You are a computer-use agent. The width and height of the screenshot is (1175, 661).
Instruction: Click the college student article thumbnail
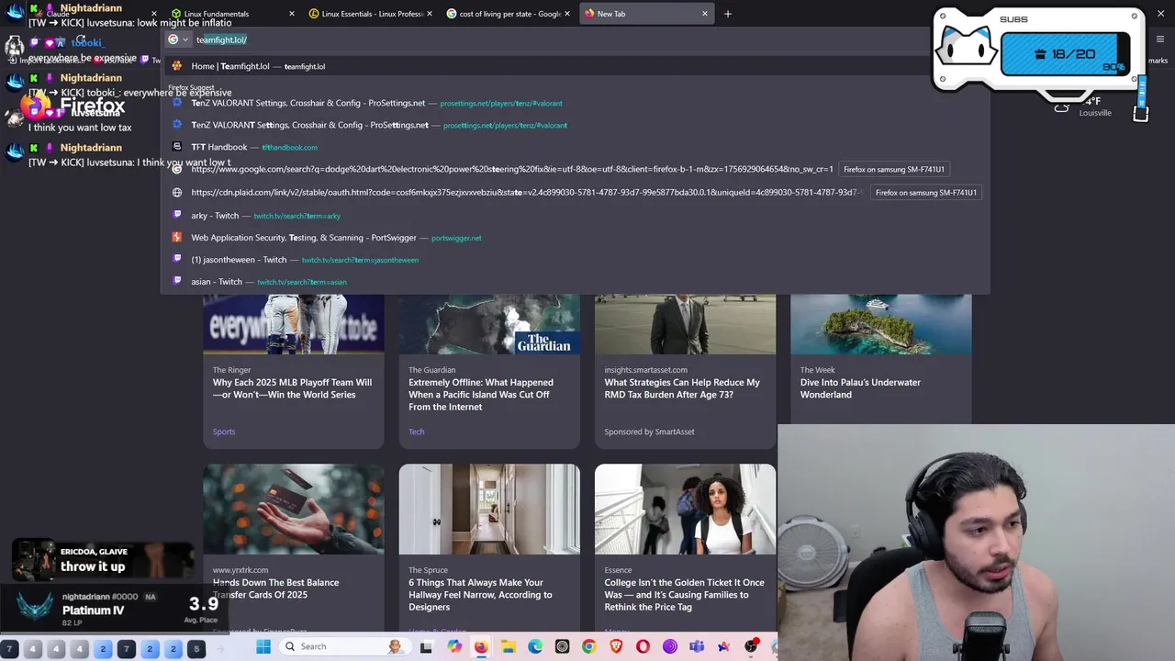tap(685, 509)
